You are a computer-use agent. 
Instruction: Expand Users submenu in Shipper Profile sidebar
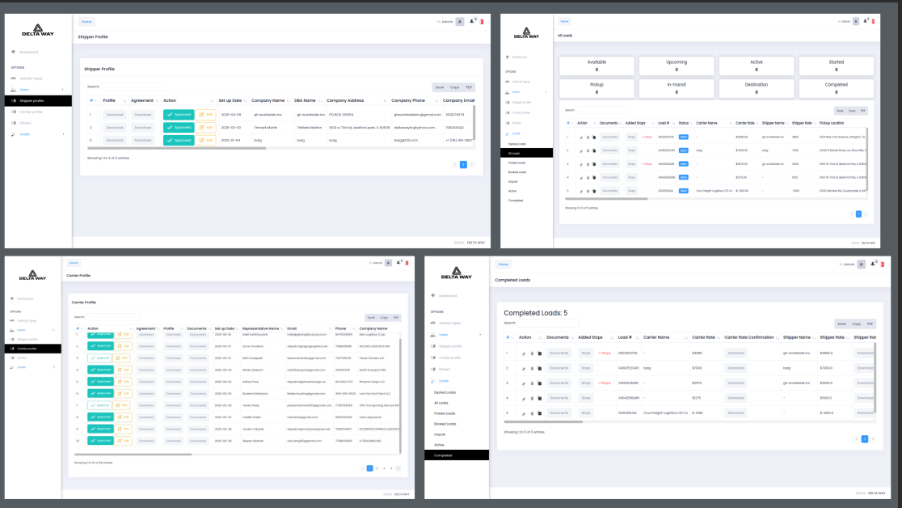pos(63,89)
